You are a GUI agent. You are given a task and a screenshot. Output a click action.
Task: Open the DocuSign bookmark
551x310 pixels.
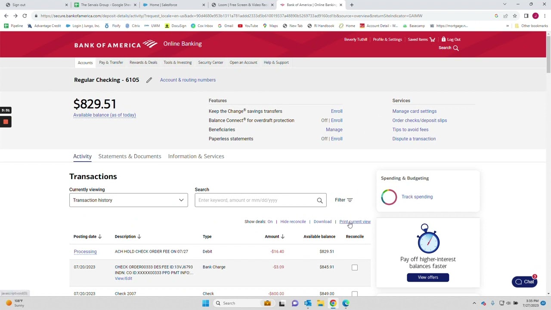click(176, 26)
